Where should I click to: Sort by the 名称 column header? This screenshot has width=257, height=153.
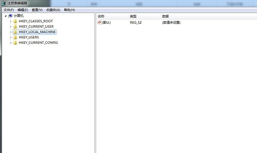tap(112, 16)
